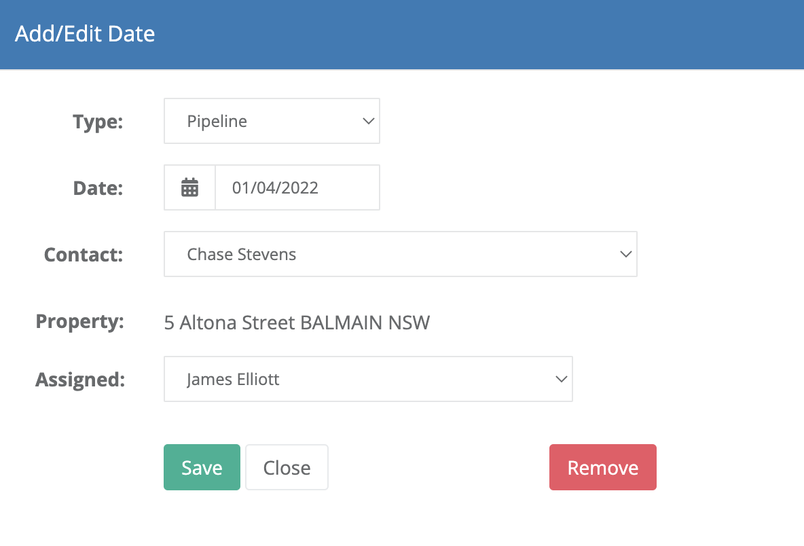Click the Contact: field label

[84, 254]
